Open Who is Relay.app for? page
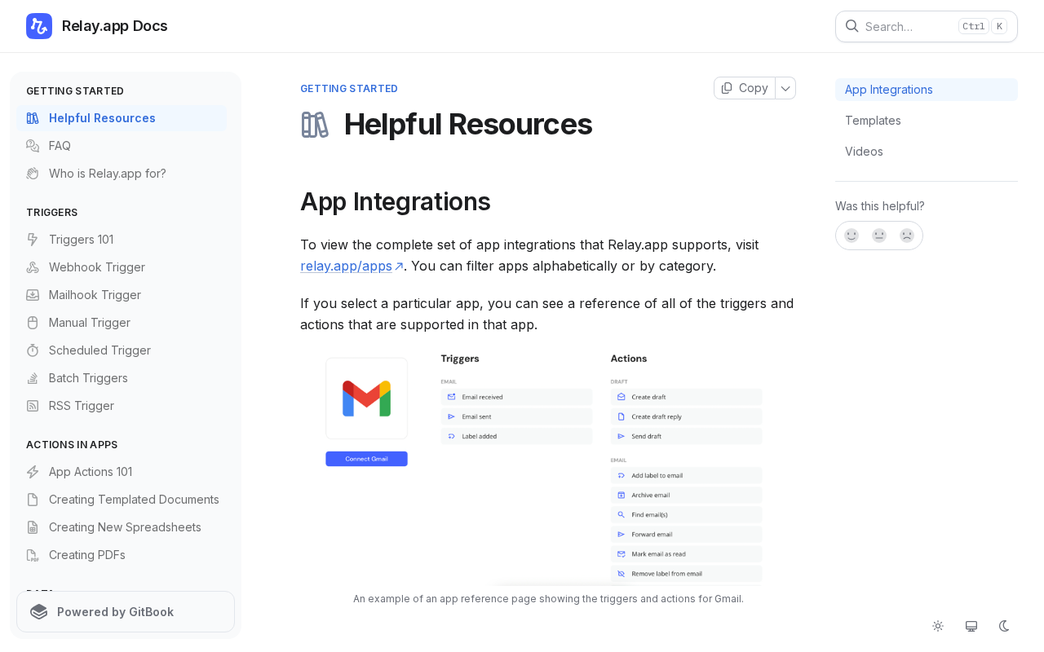This screenshot has height=652, width=1044. click(122, 174)
